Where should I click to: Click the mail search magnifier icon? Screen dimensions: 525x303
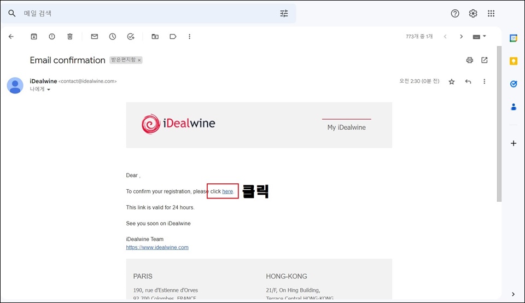pyautogui.click(x=11, y=13)
